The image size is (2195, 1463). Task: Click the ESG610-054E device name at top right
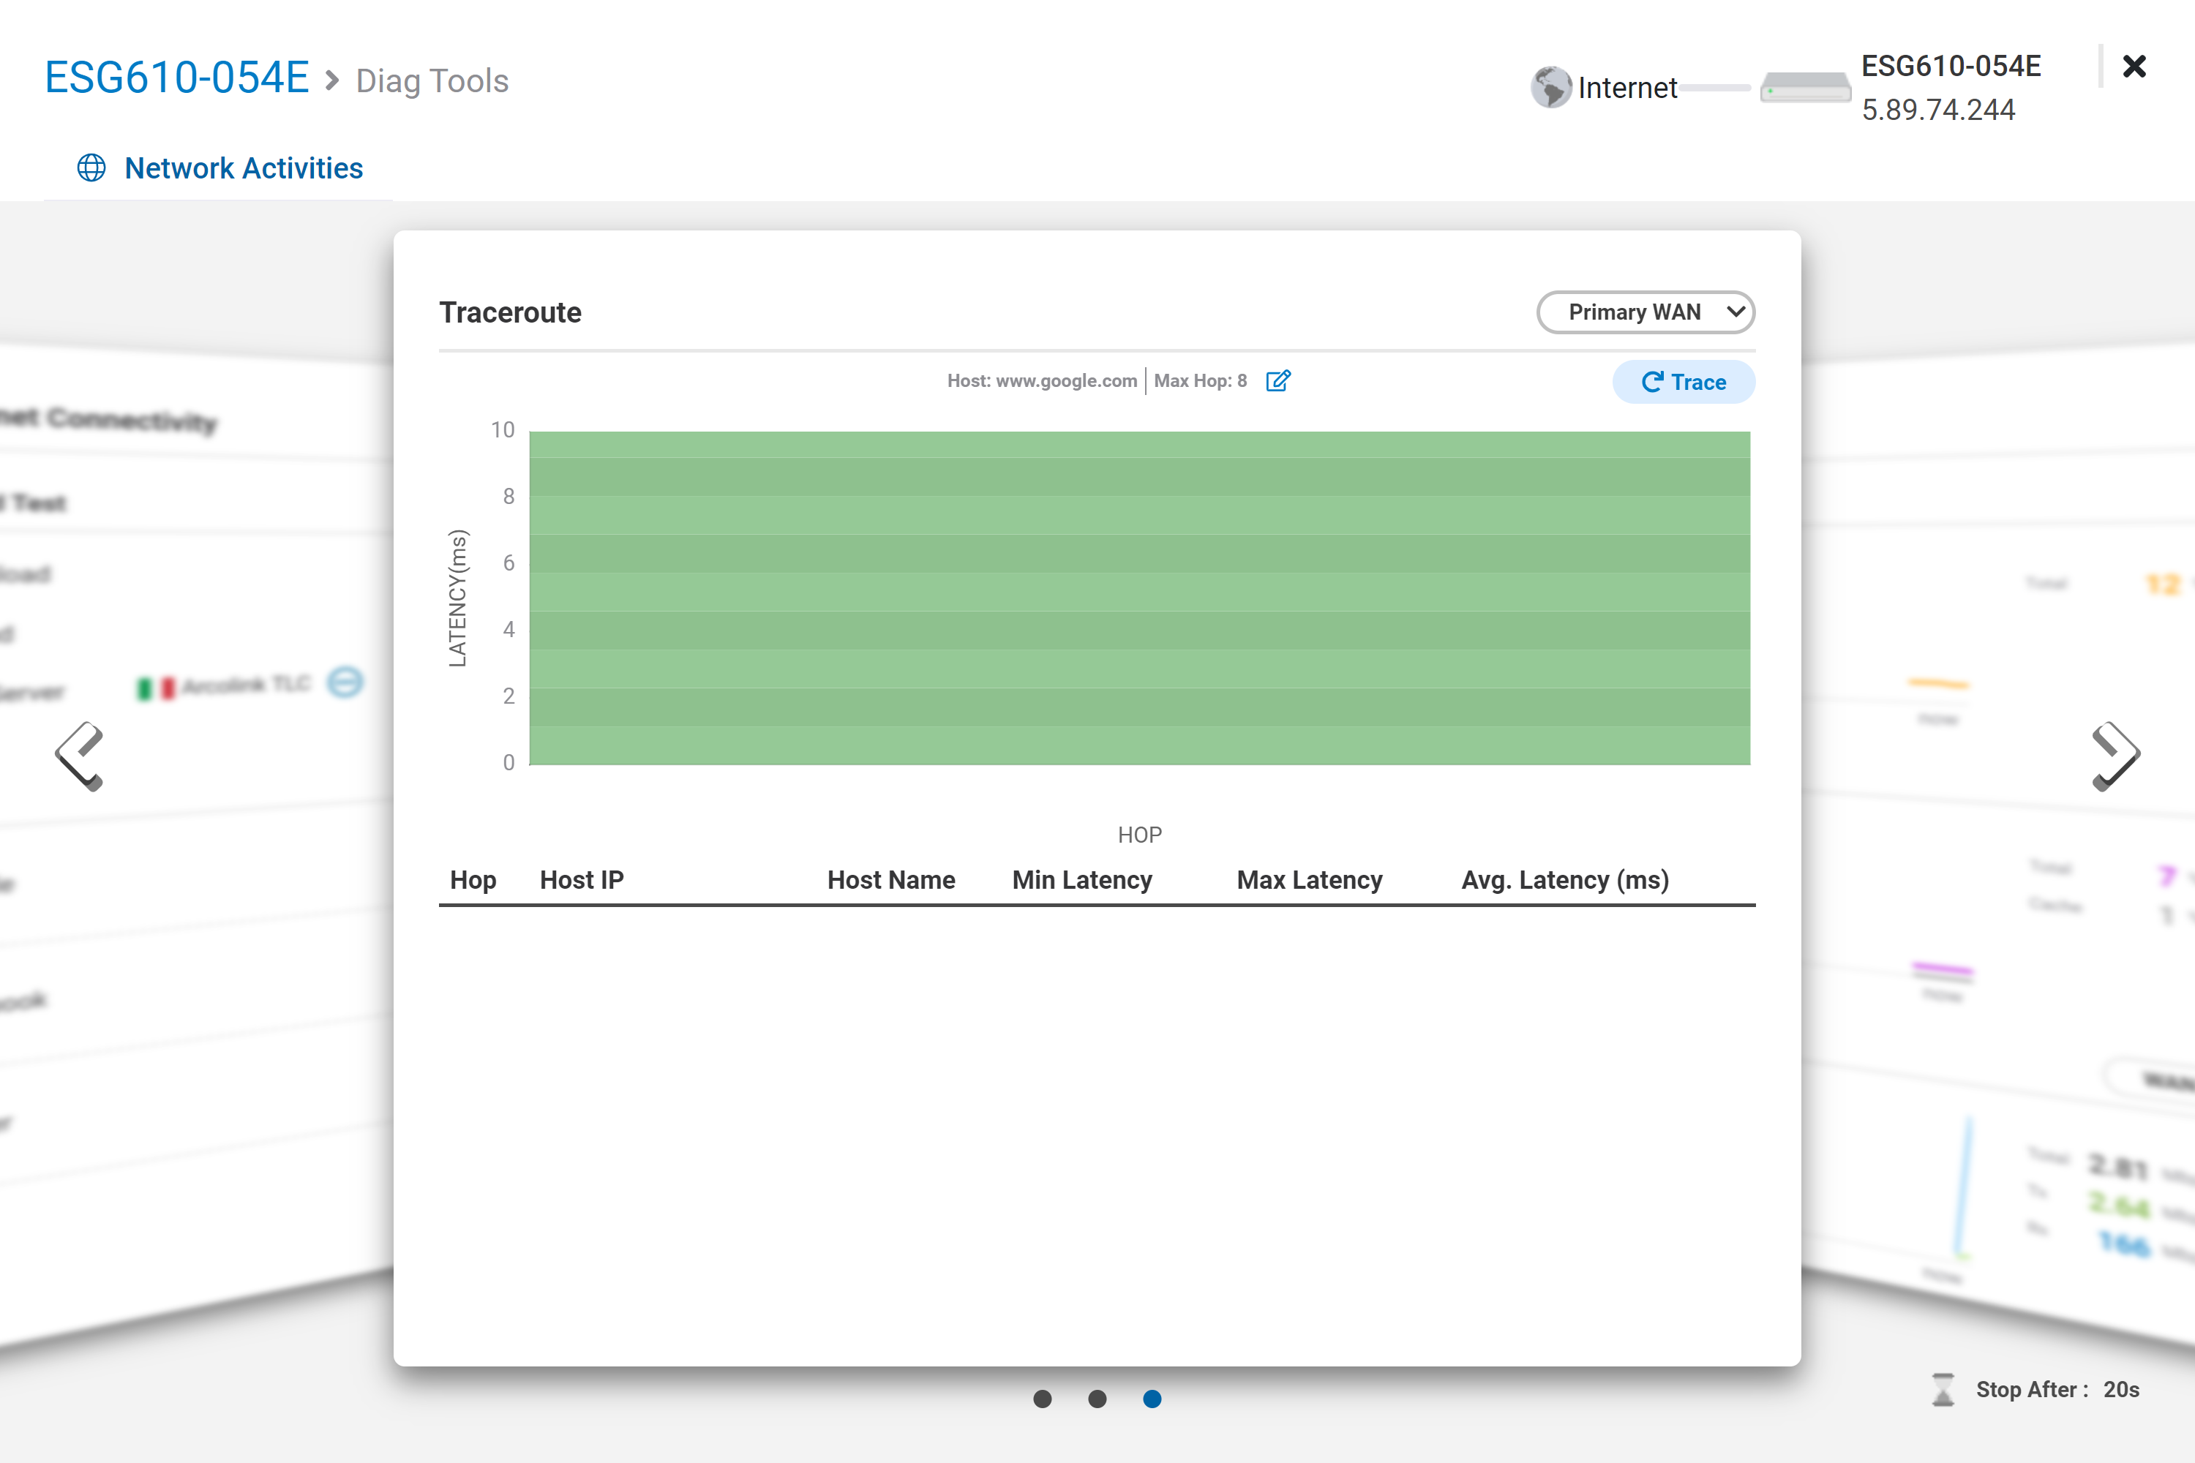(1951, 67)
